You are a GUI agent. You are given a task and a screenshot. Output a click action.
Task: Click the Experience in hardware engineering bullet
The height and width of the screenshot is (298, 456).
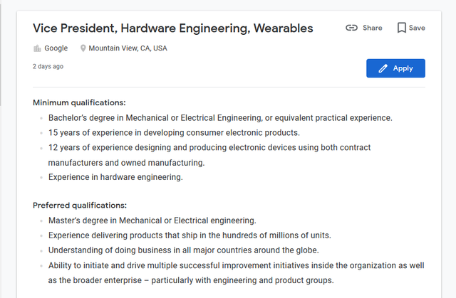(115, 177)
